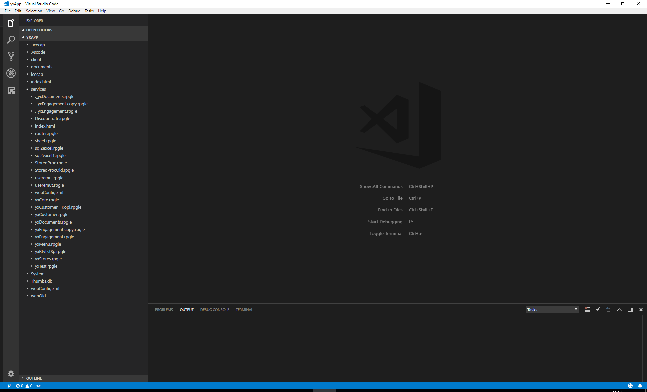The width and height of the screenshot is (647, 392).
Task: Show errors and warnings from the status bar
Action: (x=24, y=386)
